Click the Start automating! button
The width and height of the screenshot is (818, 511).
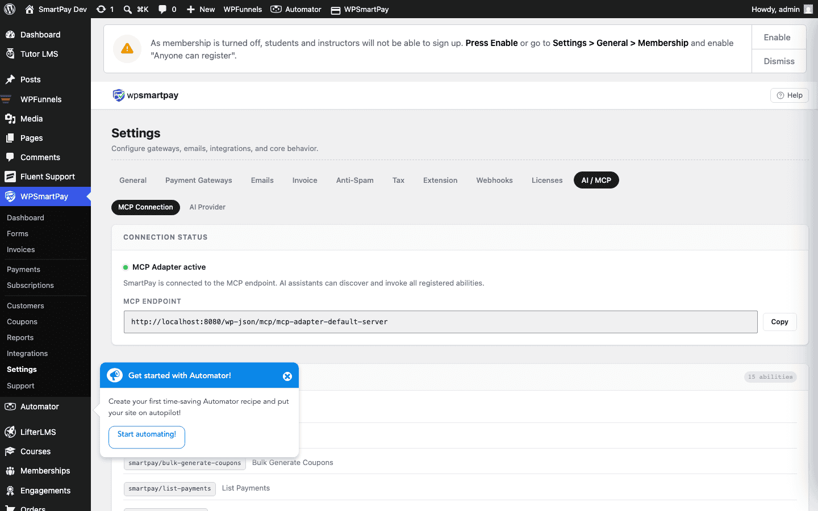point(147,437)
